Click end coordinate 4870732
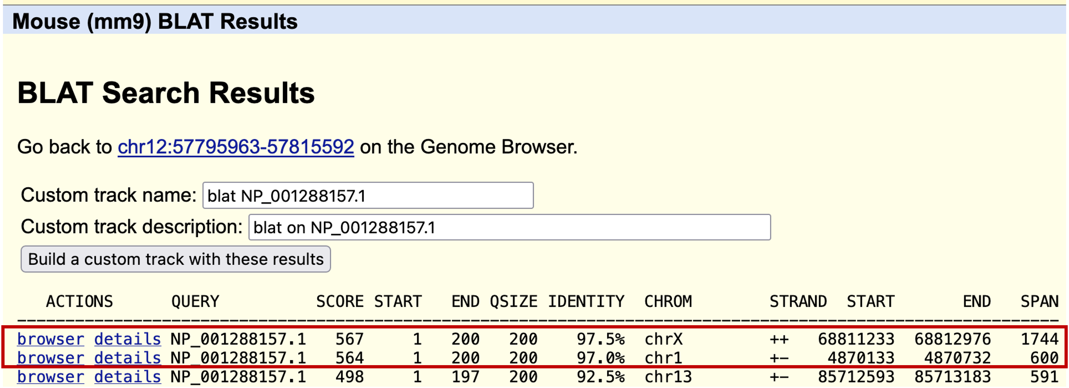 958,358
